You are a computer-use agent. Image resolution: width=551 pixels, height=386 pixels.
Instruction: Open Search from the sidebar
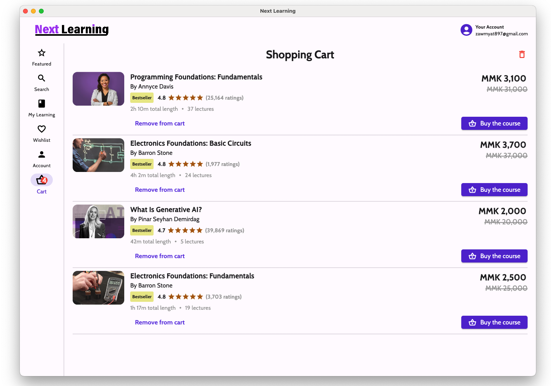[x=42, y=79]
